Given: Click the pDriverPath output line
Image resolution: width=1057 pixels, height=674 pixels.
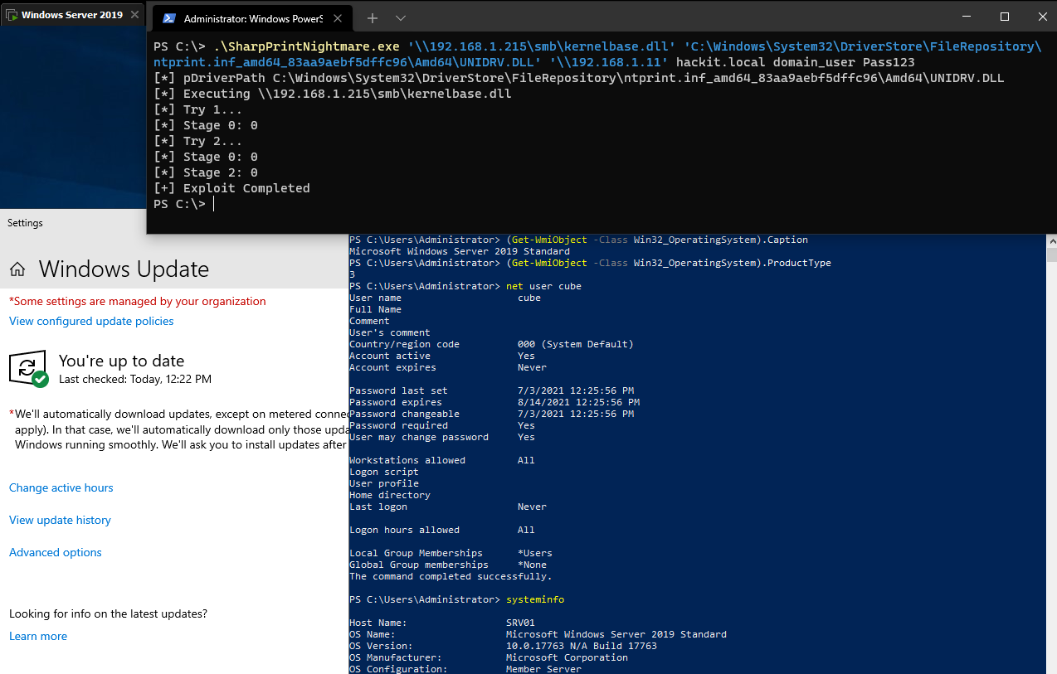Looking at the screenshot, I should pos(579,78).
